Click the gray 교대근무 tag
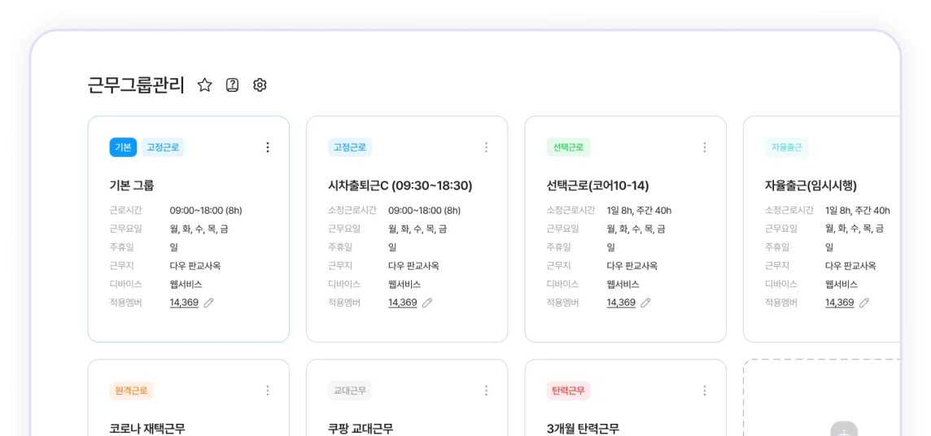The height and width of the screenshot is (436, 931). coord(350,391)
